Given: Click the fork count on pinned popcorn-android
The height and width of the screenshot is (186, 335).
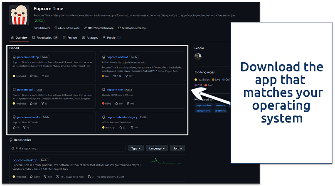Looking at the screenshot, I should [x=129, y=76].
